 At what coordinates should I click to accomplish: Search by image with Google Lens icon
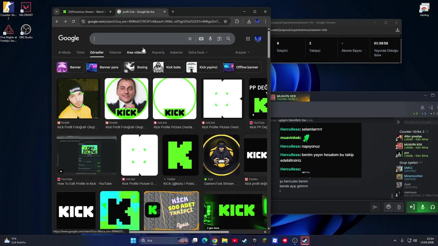click(219, 39)
